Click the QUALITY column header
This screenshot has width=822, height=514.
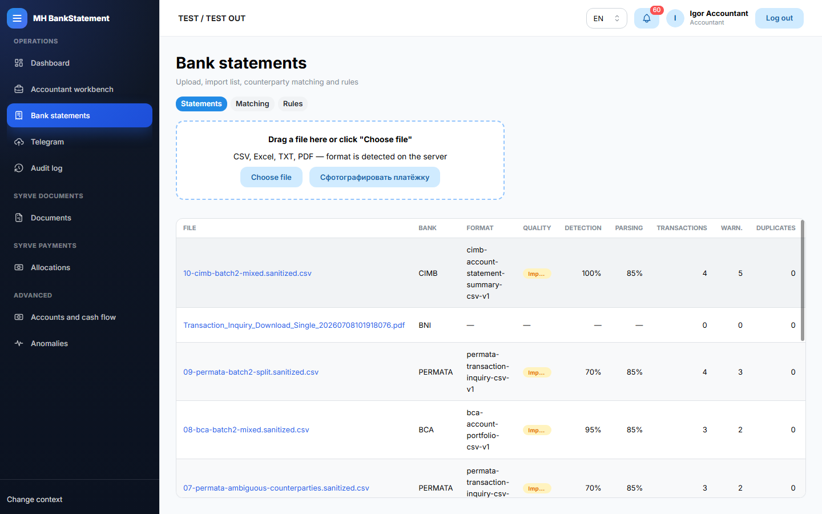click(x=537, y=228)
